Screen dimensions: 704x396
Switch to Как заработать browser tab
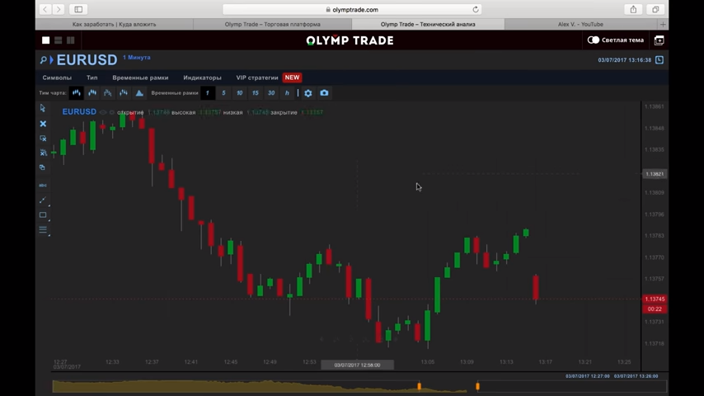[114, 24]
